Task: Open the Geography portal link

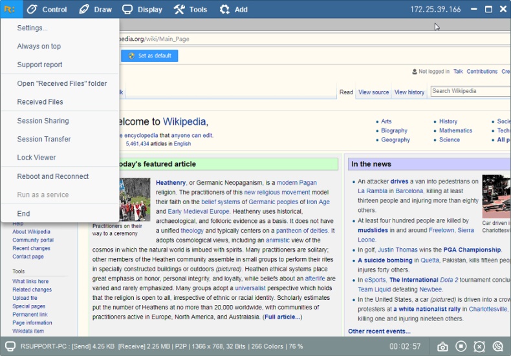Action: (395, 140)
